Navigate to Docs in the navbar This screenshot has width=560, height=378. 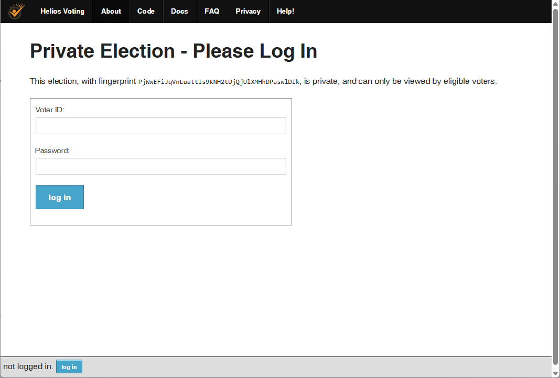tap(179, 11)
